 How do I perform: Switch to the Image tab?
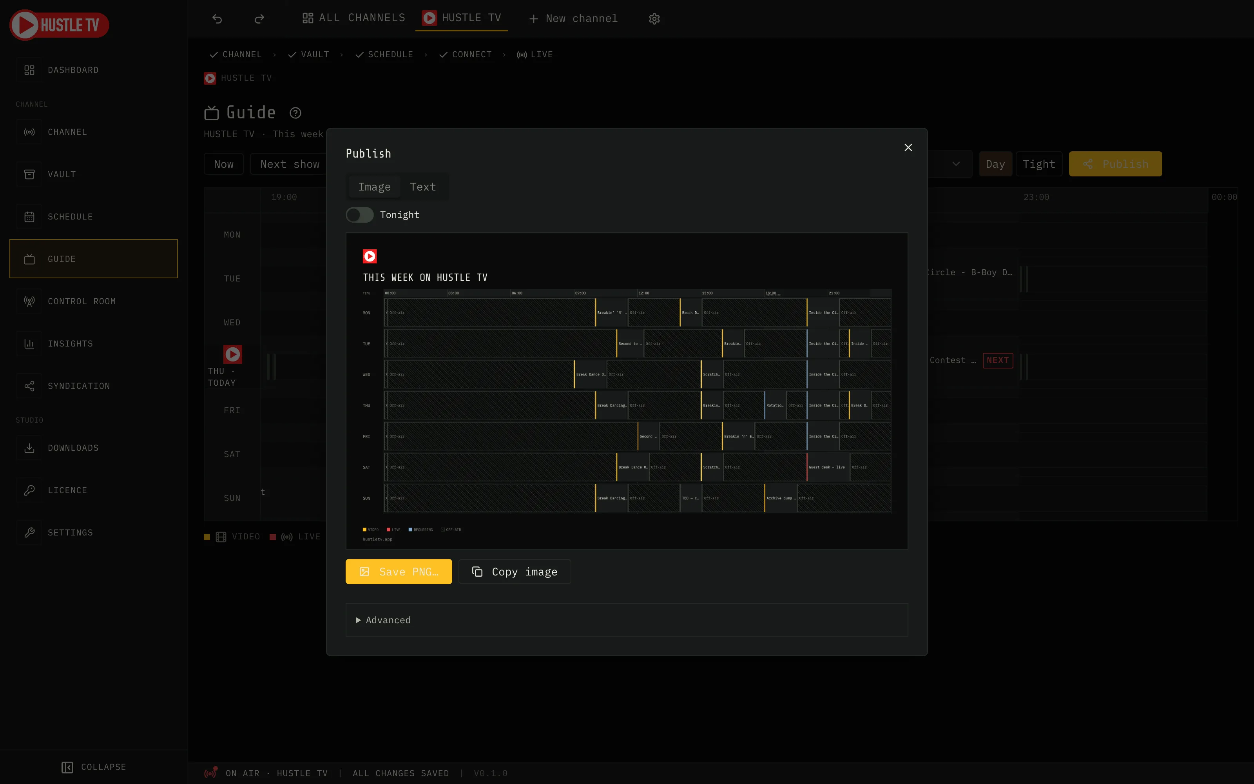(374, 187)
